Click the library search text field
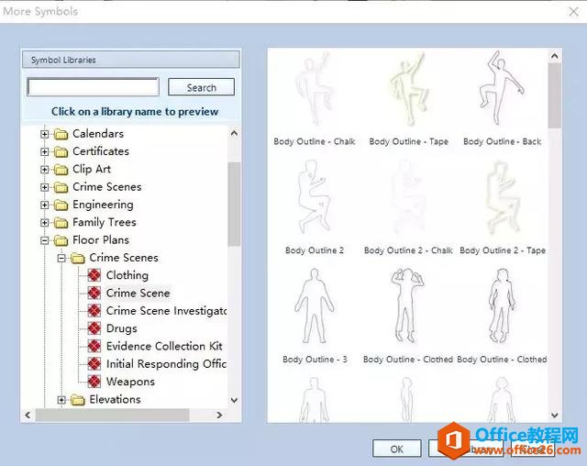This screenshot has height=466, width=587. [x=94, y=87]
